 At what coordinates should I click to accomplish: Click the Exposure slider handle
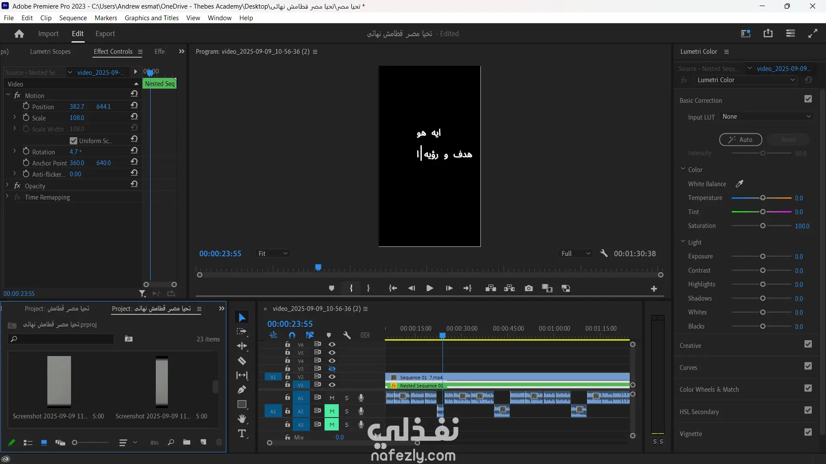click(763, 256)
